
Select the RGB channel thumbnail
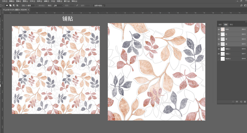click(x=223, y=29)
